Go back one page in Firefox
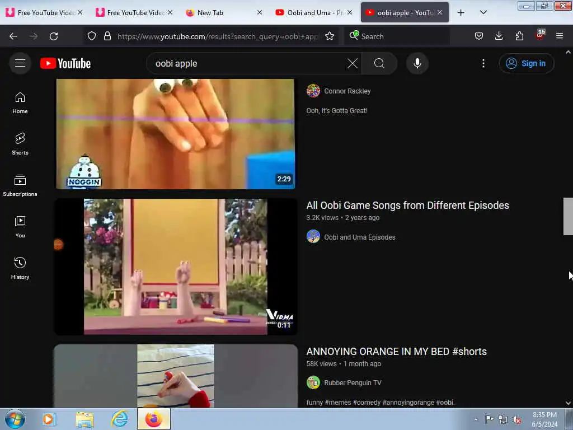The height and width of the screenshot is (430, 573). coord(13,36)
